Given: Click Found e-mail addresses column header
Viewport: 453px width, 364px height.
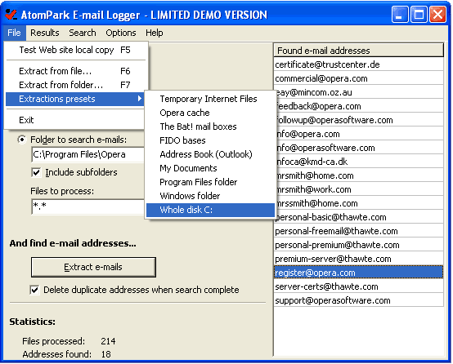Looking at the screenshot, I should tap(358, 51).
